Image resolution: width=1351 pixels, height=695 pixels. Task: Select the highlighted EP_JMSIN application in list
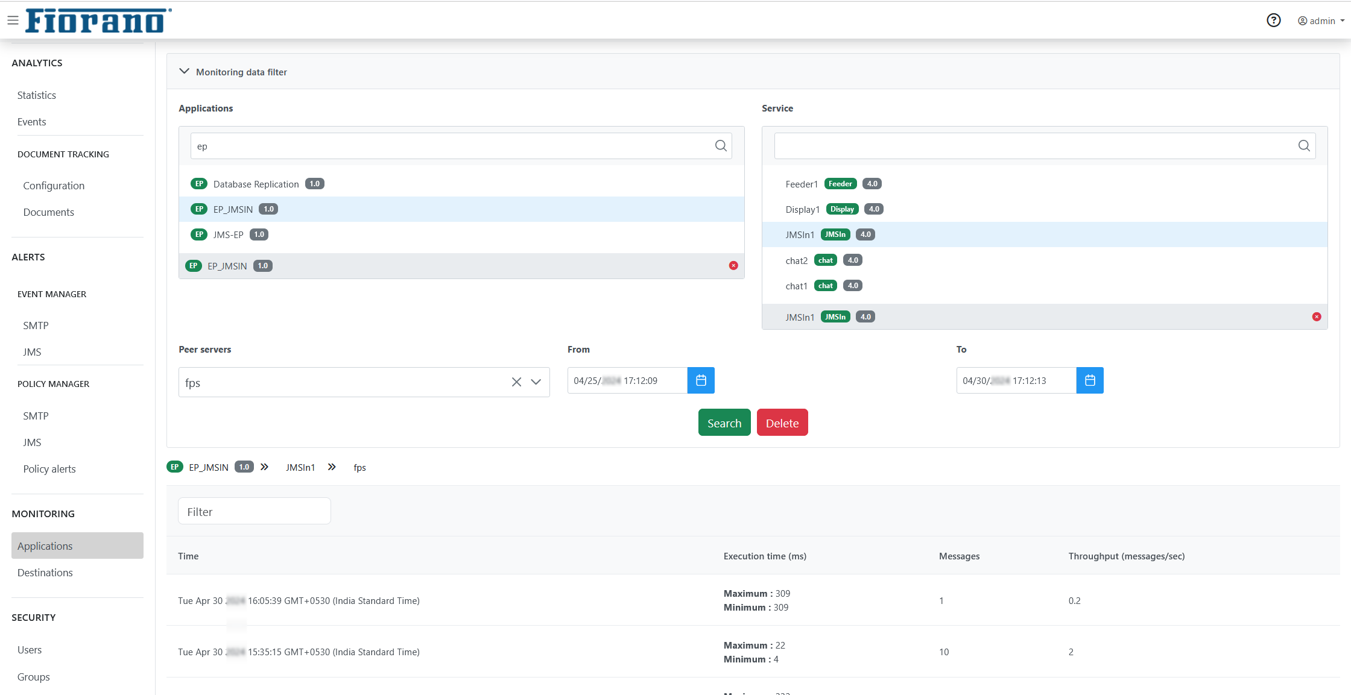(x=461, y=209)
